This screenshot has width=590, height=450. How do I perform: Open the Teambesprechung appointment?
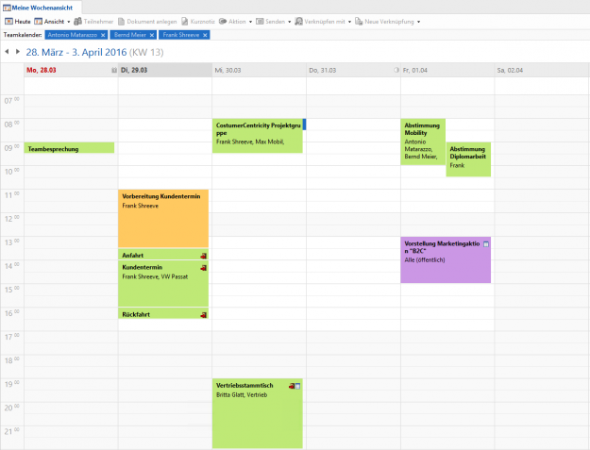point(69,148)
